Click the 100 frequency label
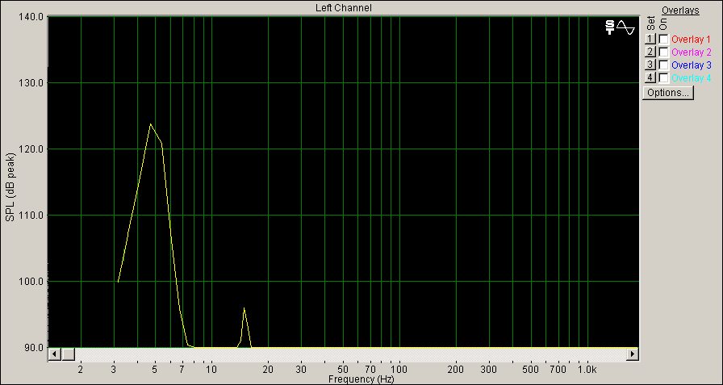Screen dimensions: 723x385 coord(399,370)
